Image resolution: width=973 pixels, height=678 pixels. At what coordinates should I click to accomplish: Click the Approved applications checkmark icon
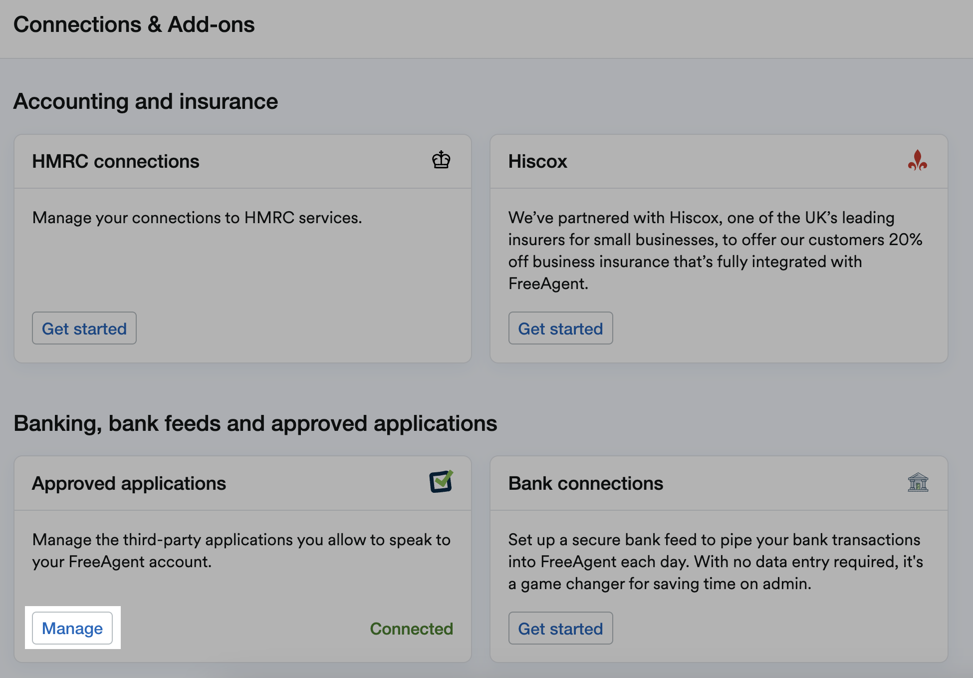coord(441,482)
